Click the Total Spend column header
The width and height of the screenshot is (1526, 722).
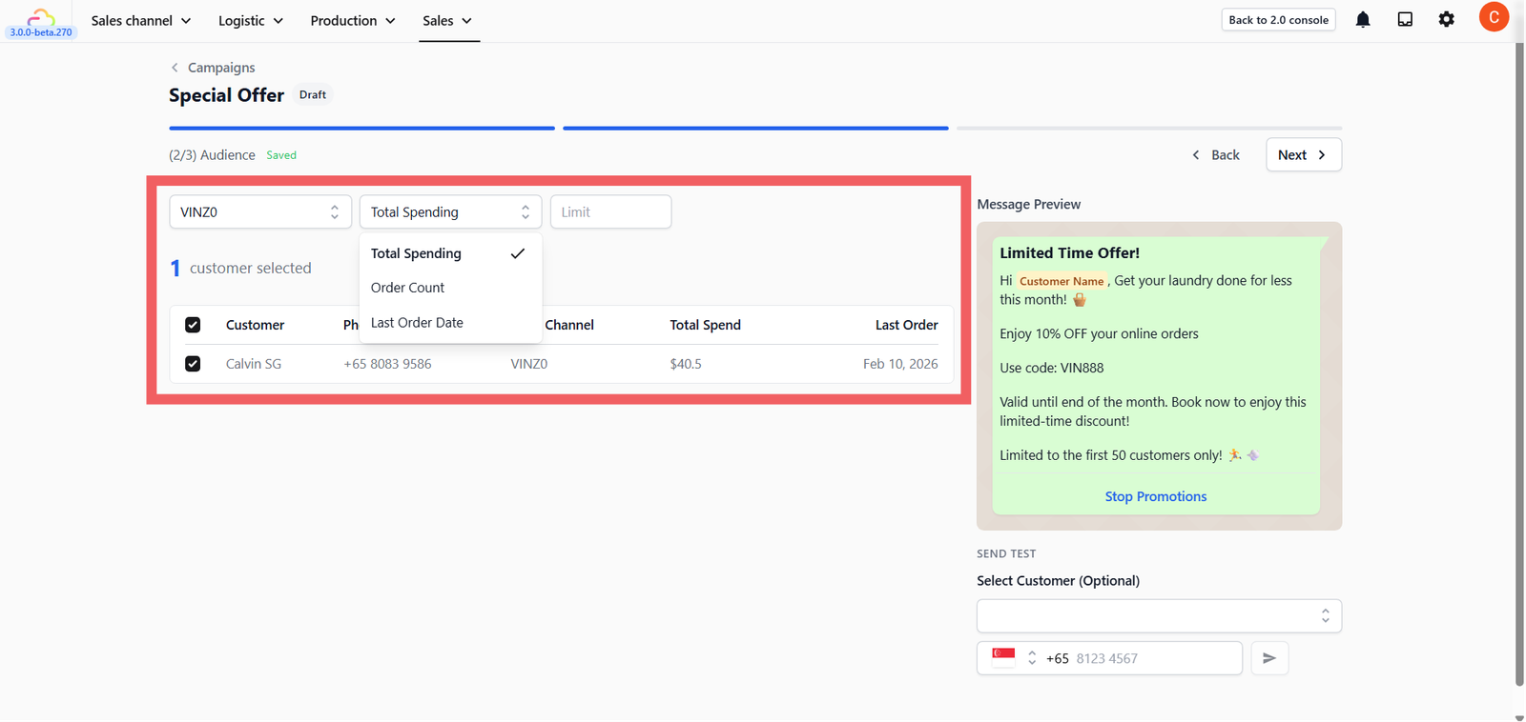tap(705, 325)
